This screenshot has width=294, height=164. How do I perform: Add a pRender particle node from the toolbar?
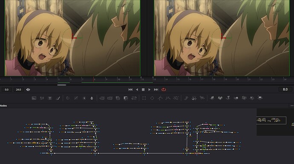(x=202, y=98)
